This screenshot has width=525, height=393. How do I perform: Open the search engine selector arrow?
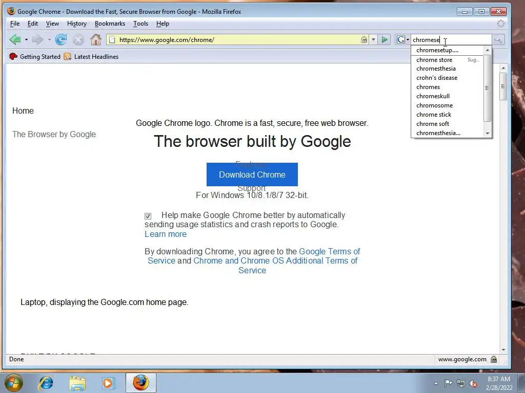[x=408, y=40]
